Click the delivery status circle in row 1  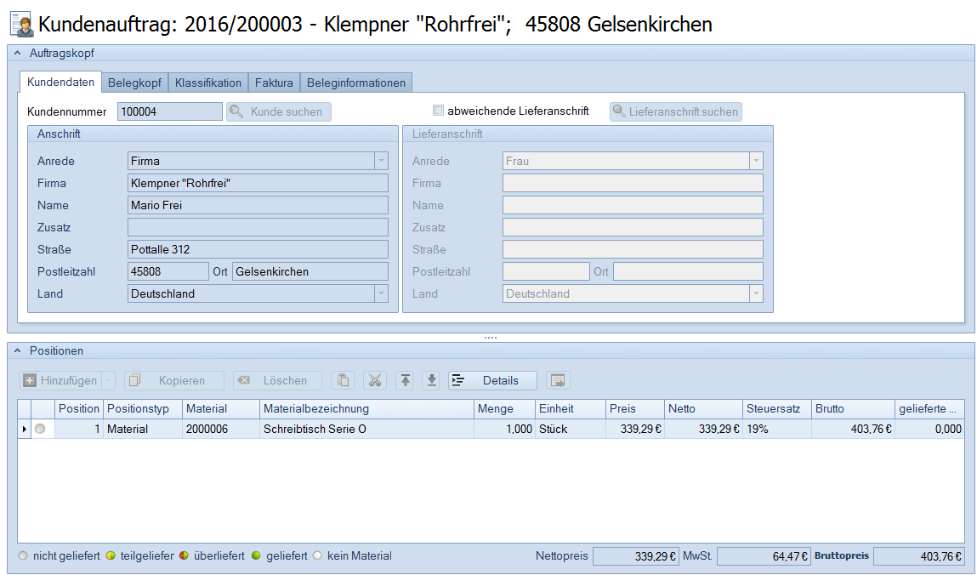coord(40,430)
